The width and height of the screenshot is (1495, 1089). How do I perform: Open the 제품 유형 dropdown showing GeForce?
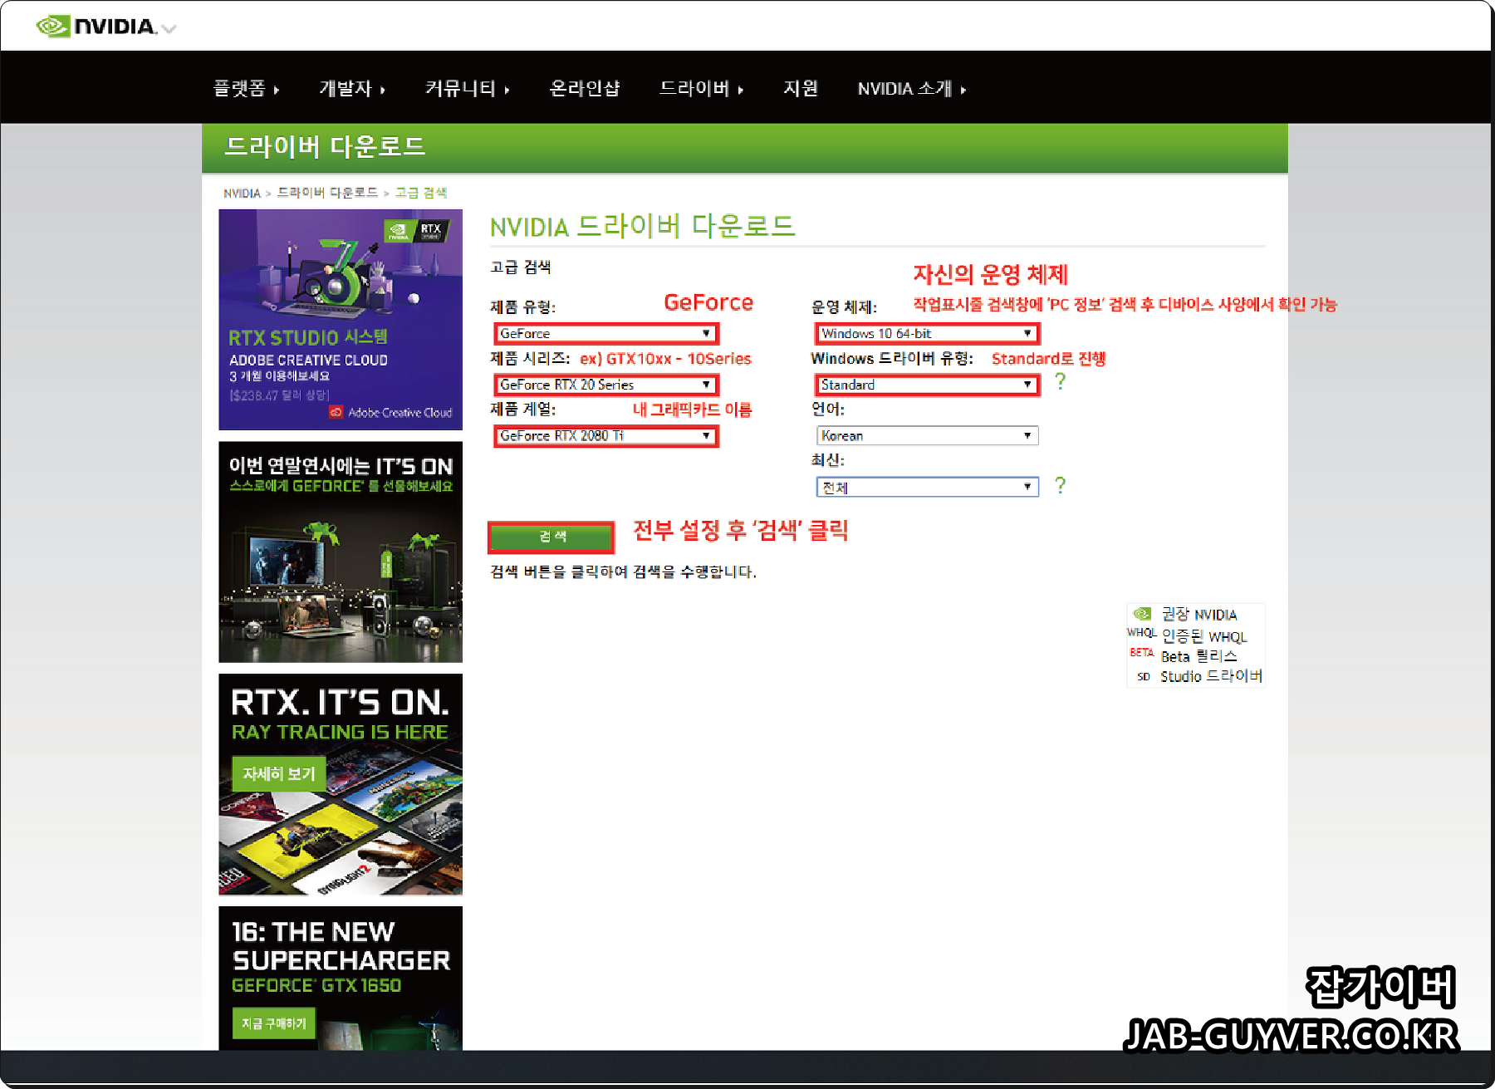point(605,333)
